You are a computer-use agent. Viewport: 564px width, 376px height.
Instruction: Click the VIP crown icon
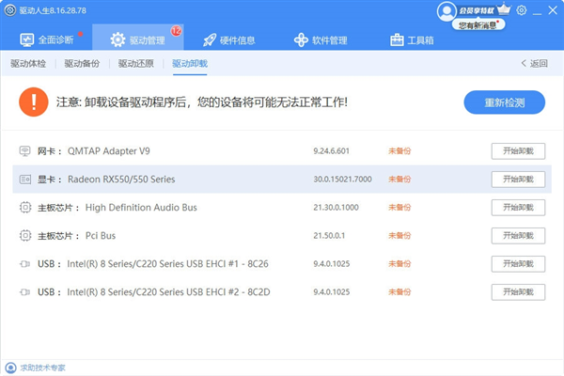tap(504, 8)
